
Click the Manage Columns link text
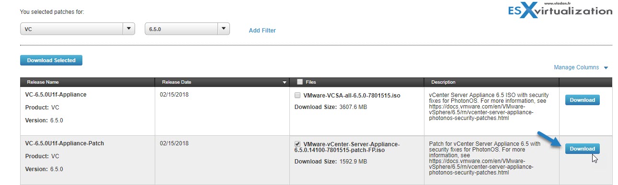[x=576, y=67]
